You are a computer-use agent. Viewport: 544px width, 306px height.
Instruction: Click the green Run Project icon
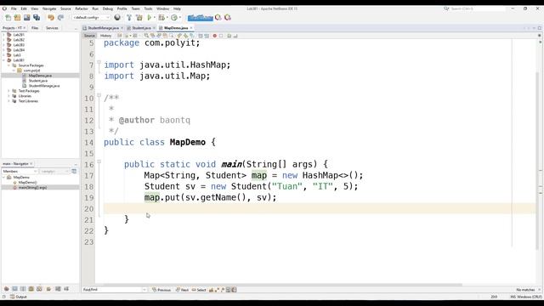[150, 17]
